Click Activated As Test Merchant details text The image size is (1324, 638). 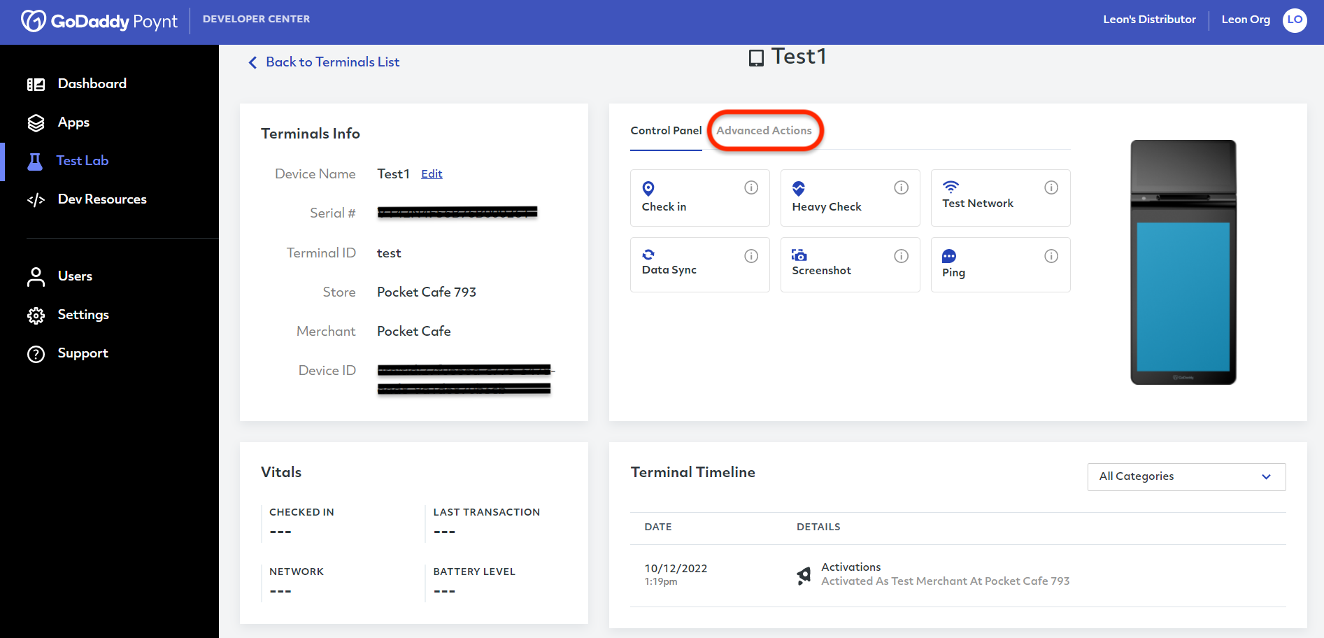coord(945,581)
